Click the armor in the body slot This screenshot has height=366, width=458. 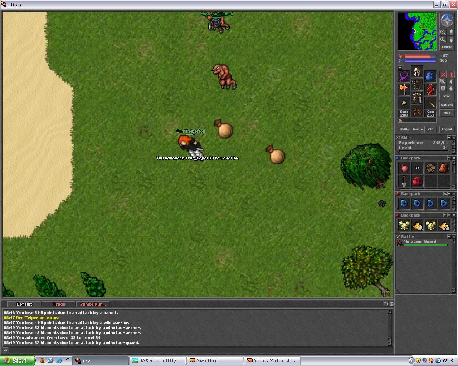coord(417,85)
